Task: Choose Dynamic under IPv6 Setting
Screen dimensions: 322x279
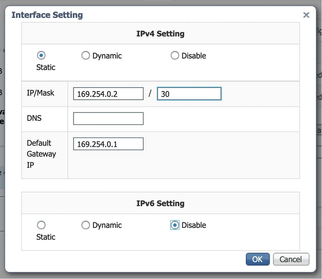Action: point(86,225)
